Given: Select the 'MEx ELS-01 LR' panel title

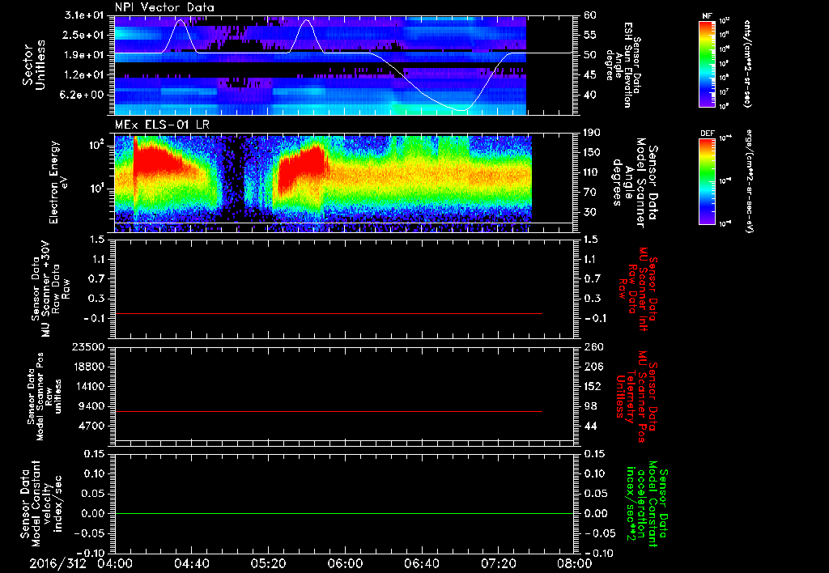Looking at the screenshot, I should (161, 125).
